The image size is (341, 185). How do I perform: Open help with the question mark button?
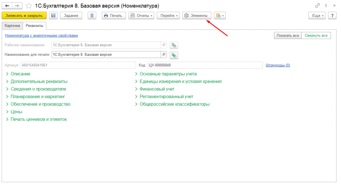point(332,16)
